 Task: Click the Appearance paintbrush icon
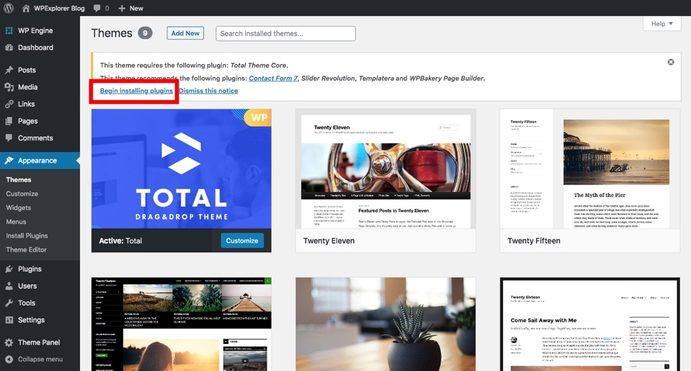coord(9,160)
